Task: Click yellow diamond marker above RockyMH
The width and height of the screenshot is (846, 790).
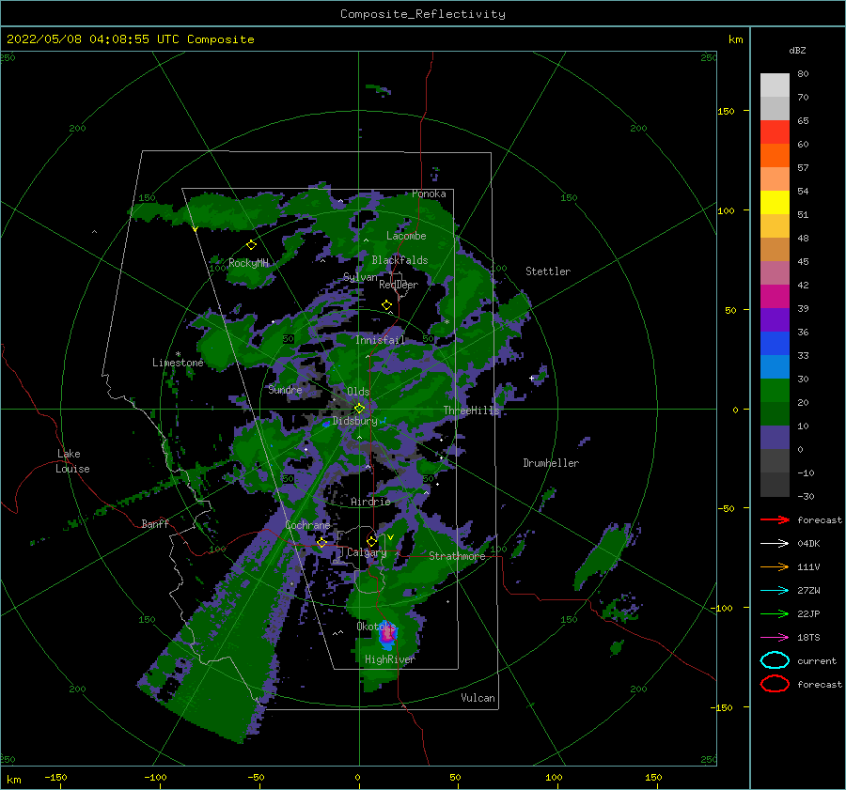Action: coord(251,245)
